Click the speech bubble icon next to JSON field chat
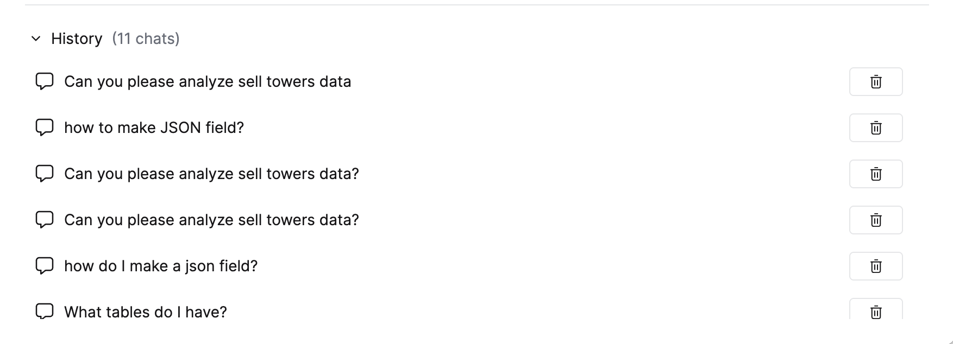Viewport: 953px width, 344px height. (x=45, y=128)
